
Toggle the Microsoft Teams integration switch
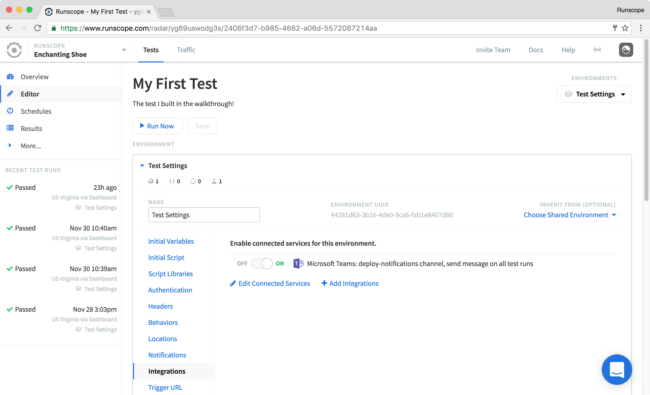262,264
